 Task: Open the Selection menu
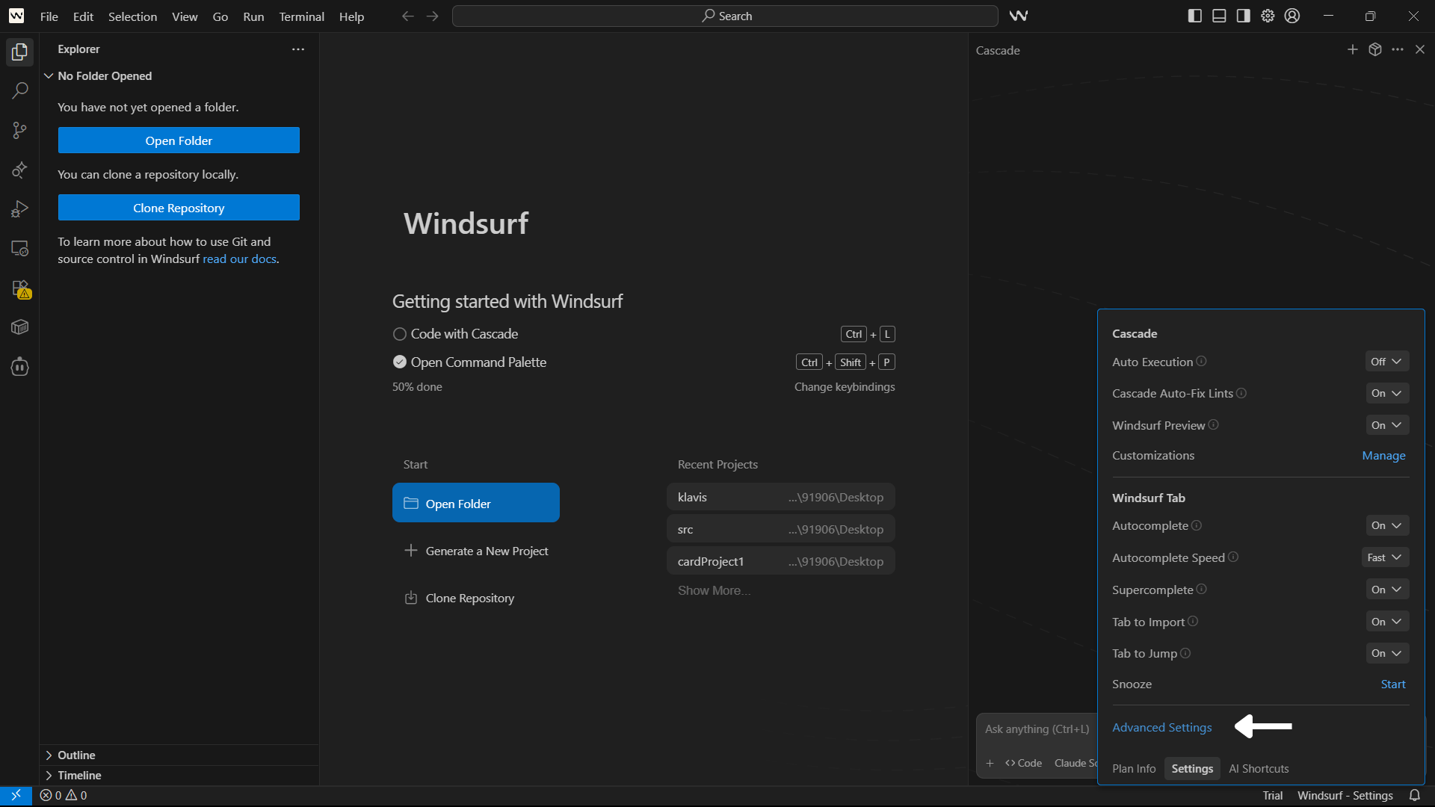coord(132,16)
